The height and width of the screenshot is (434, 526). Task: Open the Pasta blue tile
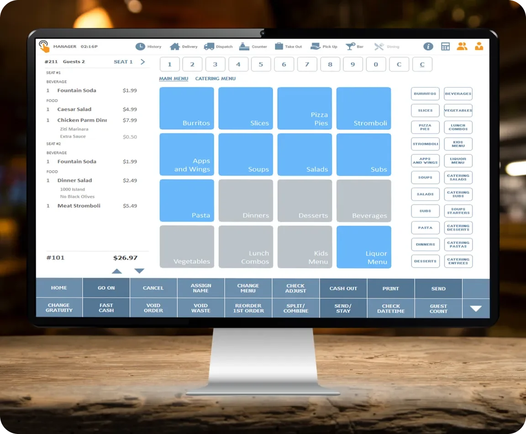186,201
